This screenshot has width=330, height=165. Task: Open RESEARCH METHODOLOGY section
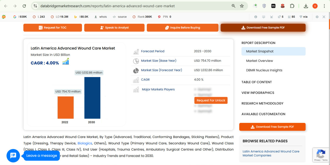coord(262,103)
